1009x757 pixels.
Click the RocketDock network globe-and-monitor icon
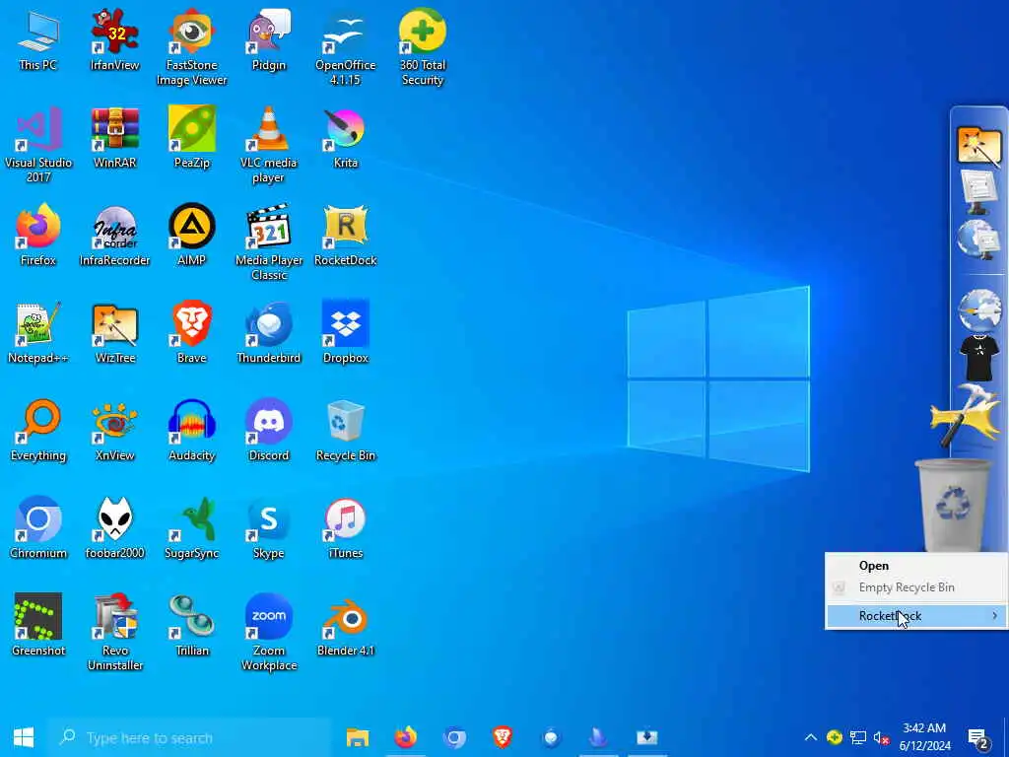[x=978, y=240]
